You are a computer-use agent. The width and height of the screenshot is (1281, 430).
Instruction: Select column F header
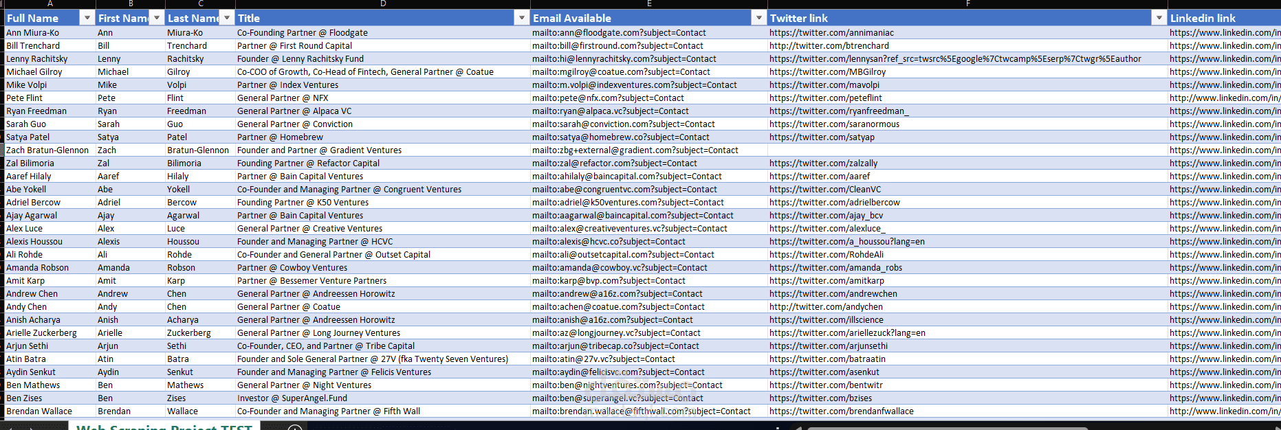click(x=967, y=4)
